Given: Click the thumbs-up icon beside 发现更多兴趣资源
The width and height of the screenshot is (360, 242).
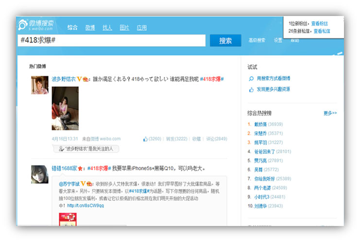Looking at the screenshot, I should 251,90.
